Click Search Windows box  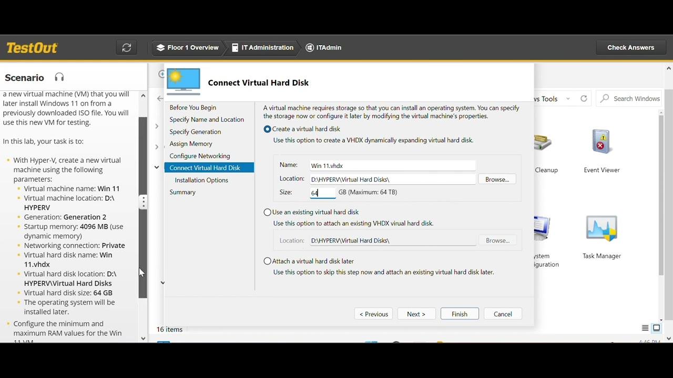click(629, 99)
